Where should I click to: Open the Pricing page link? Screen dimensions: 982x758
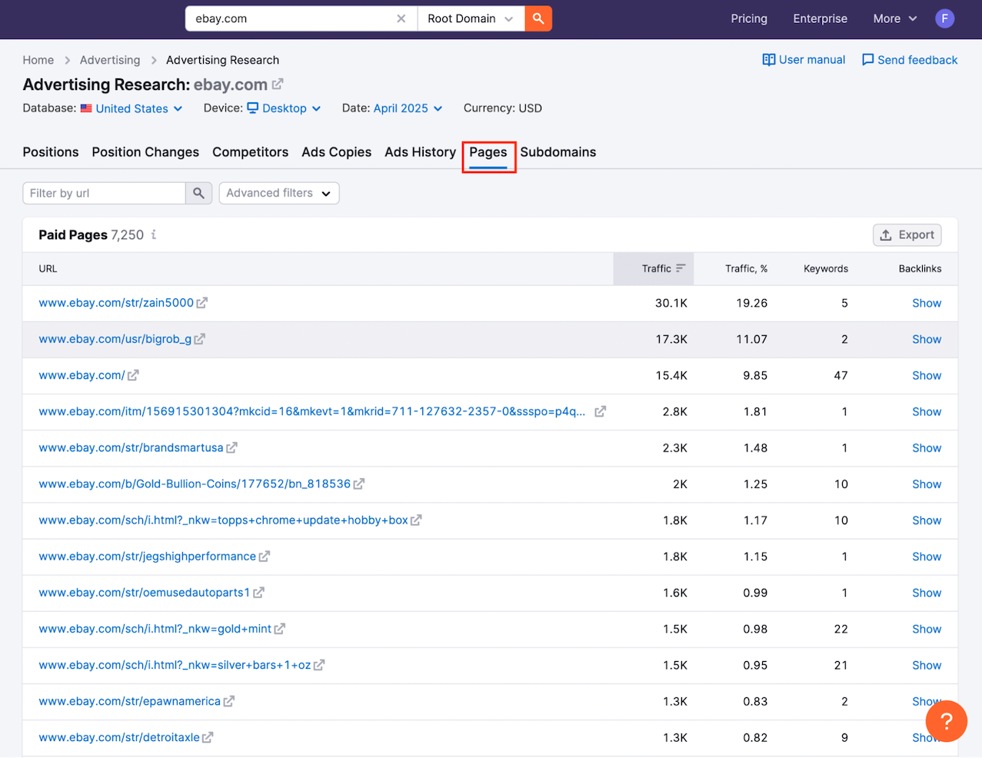pyautogui.click(x=748, y=18)
